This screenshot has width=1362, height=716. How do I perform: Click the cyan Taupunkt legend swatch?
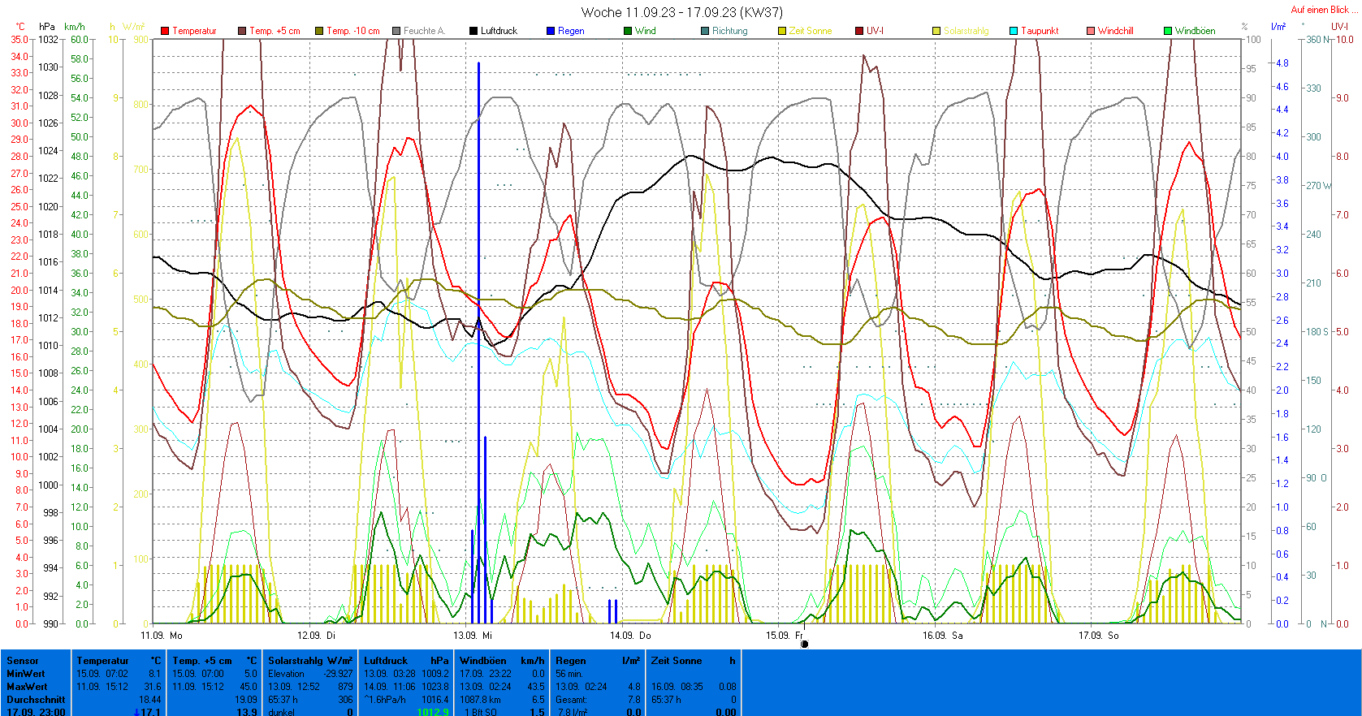(x=1014, y=31)
